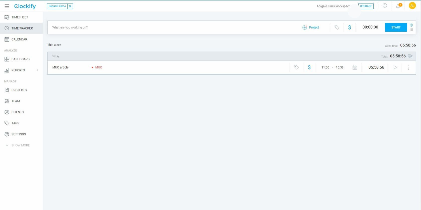
Task: Click the Calendar sidebar icon
Action: coord(7,39)
